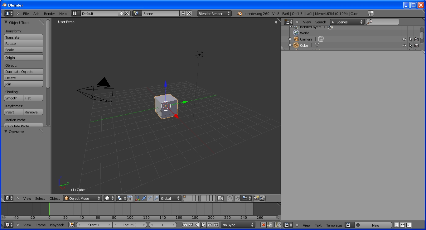This screenshot has height=230, width=426.
Task: Select the 3D manipulator translate icon
Action: point(143,198)
